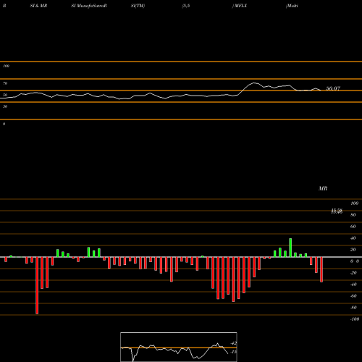Click the 'SI & MR' header text
Viewport: 362px width, 362px height.
(x=38, y=6)
